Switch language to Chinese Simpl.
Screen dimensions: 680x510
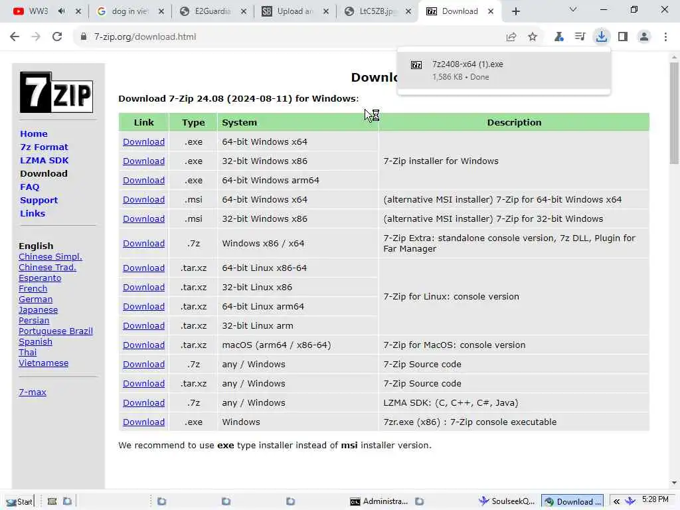(50, 257)
